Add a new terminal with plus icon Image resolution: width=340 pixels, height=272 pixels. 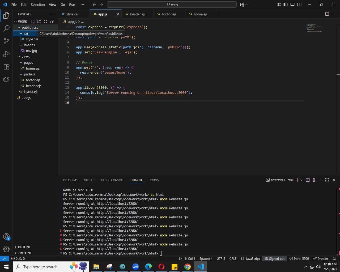pos(297,180)
